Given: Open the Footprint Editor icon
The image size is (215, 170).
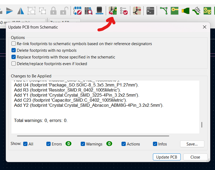Looking at the screenshot, I should (78, 11).
